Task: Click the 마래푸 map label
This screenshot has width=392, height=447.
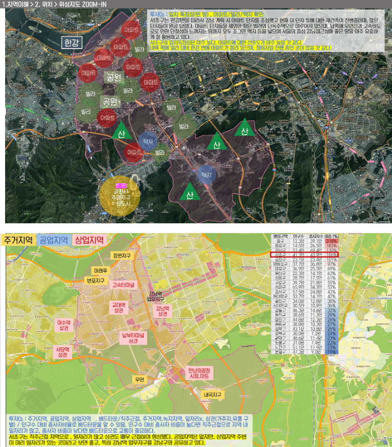Action: tap(100, 270)
